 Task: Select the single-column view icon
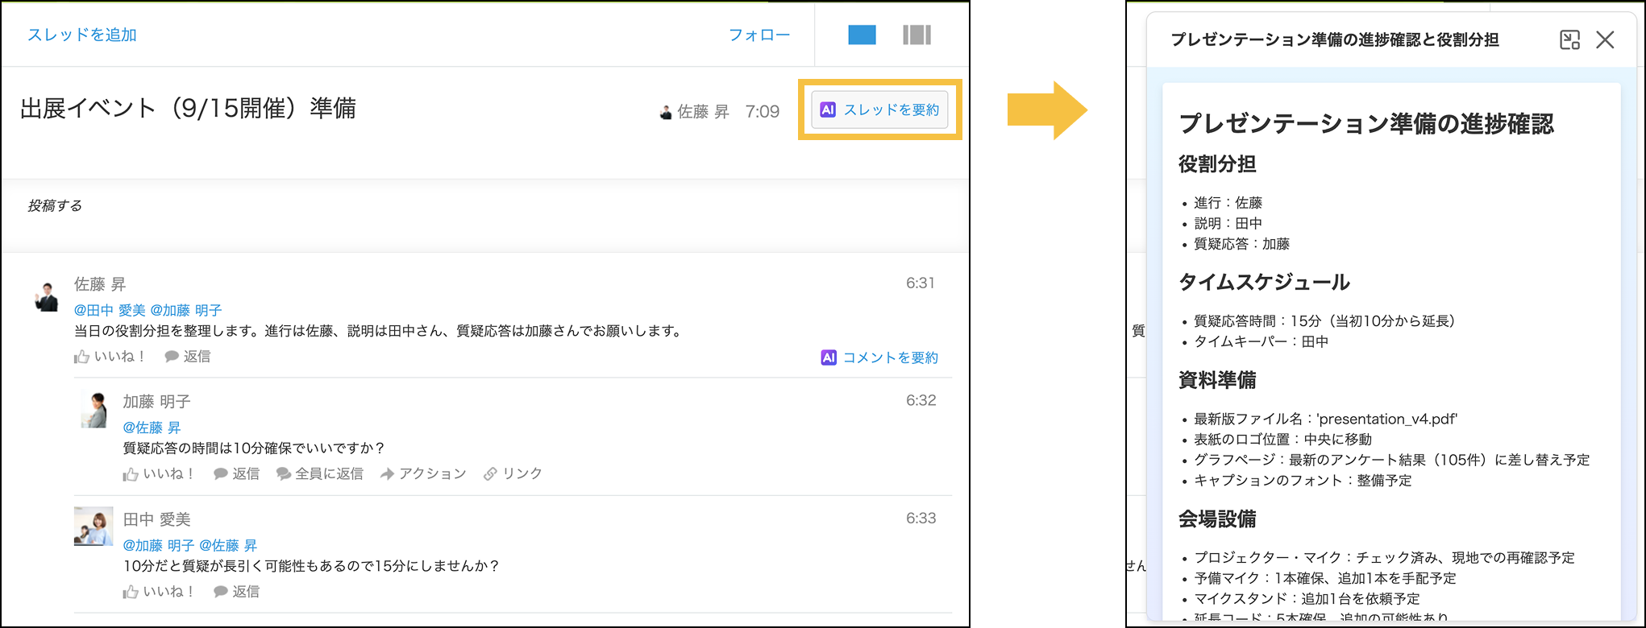pos(862,35)
